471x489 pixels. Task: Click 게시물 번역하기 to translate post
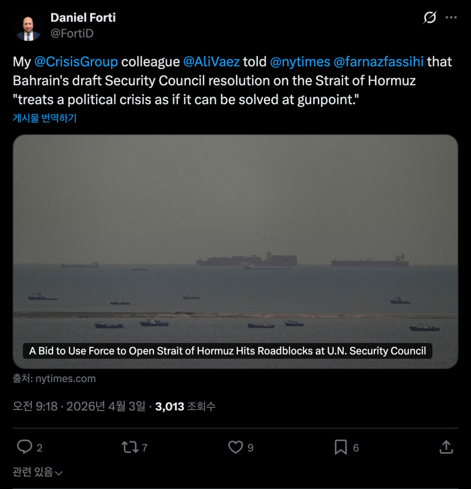coord(44,118)
